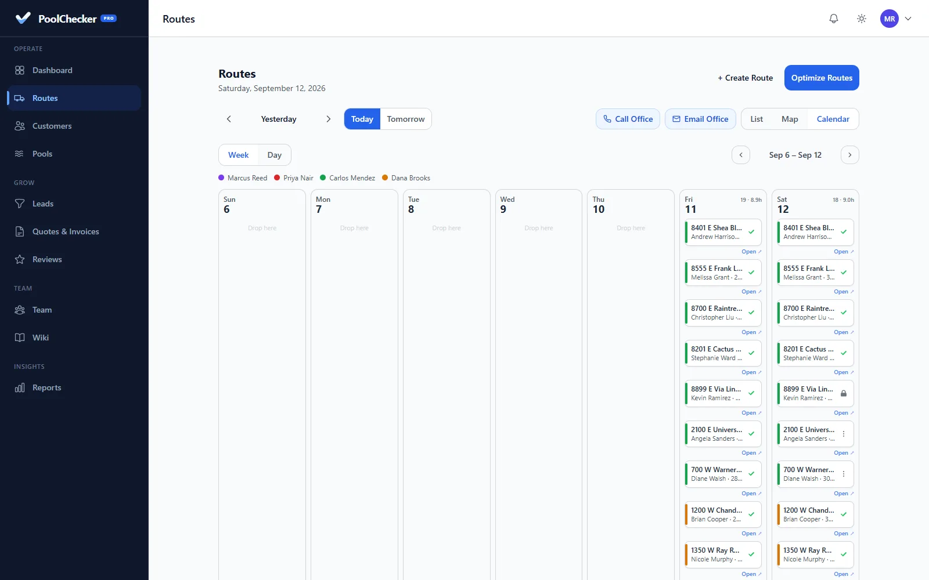Open the Wiki page
The width and height of the screenshot is (929, 580).
(74, 338)
